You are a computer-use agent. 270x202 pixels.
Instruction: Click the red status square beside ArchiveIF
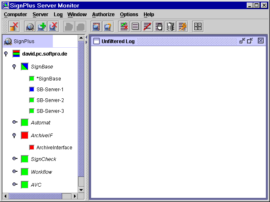(x=25, y=135)
